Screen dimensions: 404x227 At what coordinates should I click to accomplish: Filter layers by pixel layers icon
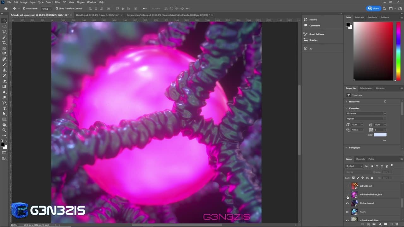367,166
